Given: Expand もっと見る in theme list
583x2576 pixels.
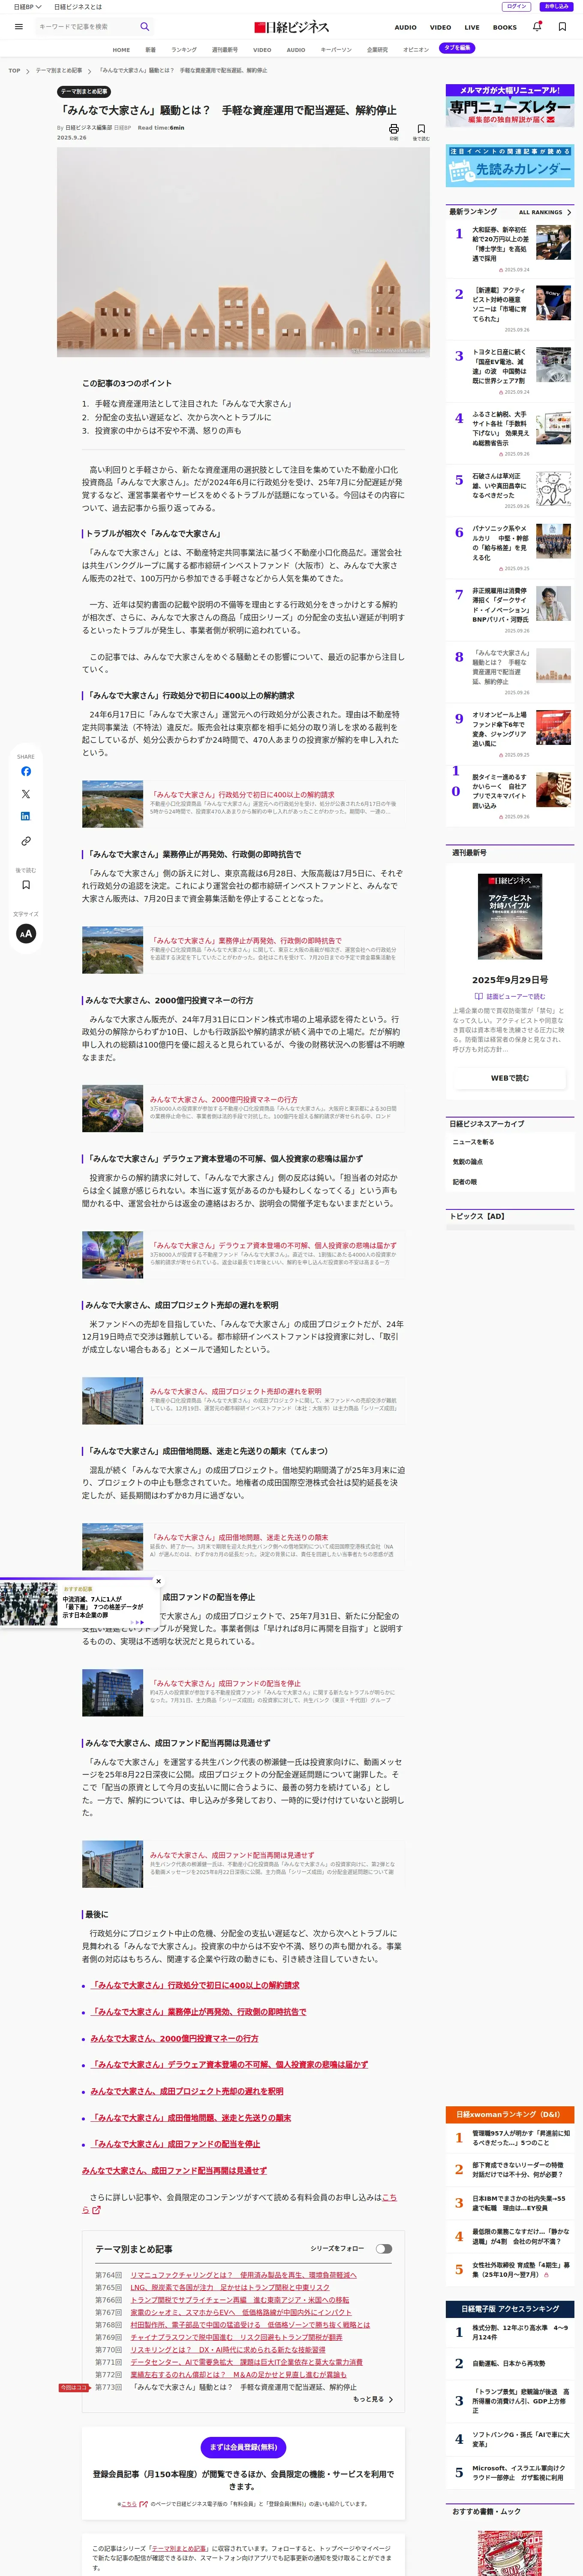Looking at the screenshot, I should click(x=373, y=2399).
